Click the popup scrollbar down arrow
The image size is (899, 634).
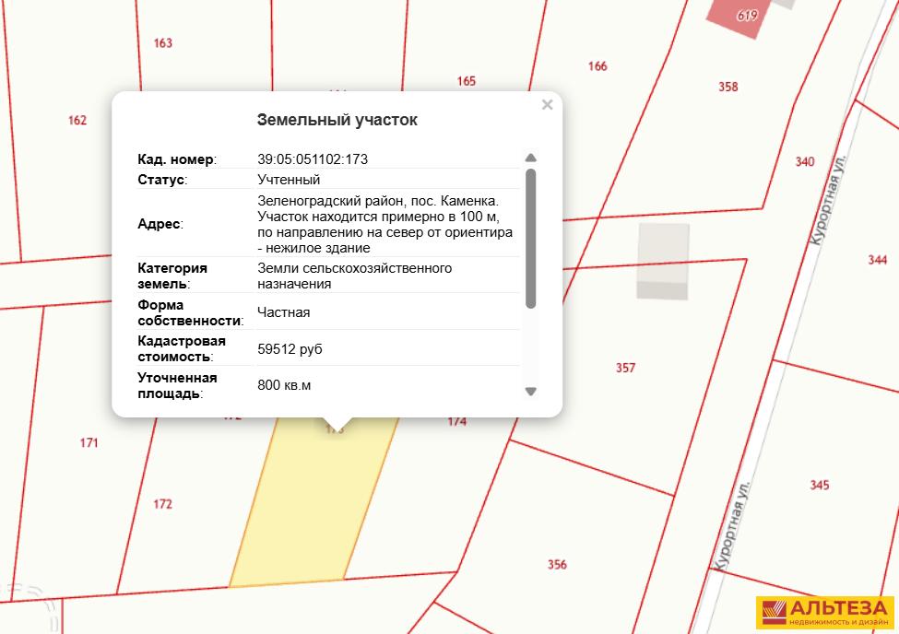[x=530, y=392]
